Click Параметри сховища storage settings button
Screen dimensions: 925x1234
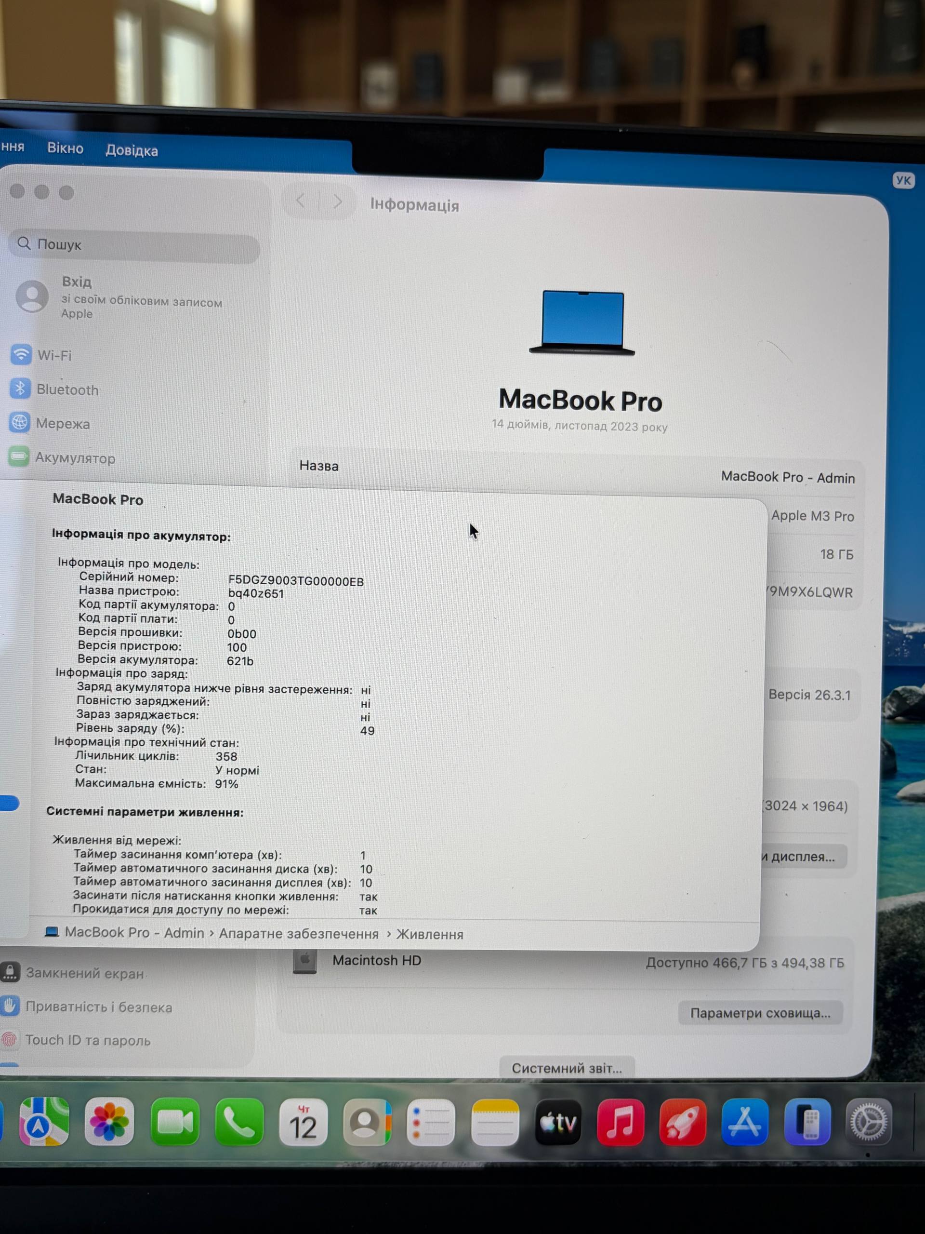761,1013
